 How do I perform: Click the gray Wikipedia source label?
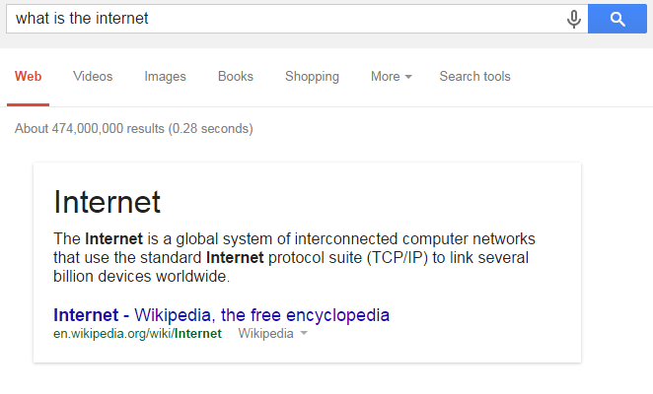265,334
